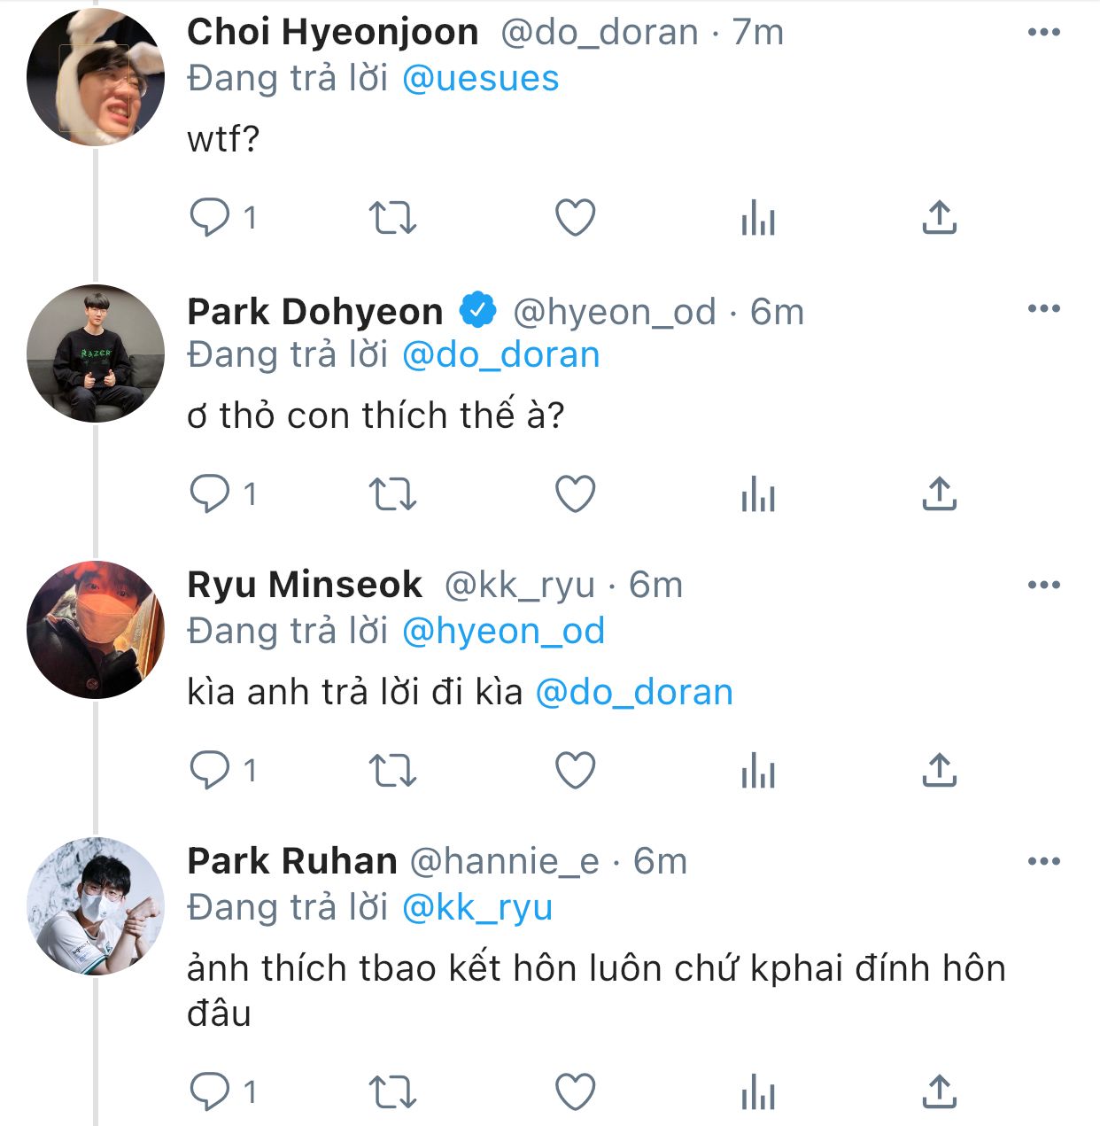The height and width of the screenshot is (1126, 1100).
Task: Like Park Dohyeon's reply tweet
Action: (575, 493)
